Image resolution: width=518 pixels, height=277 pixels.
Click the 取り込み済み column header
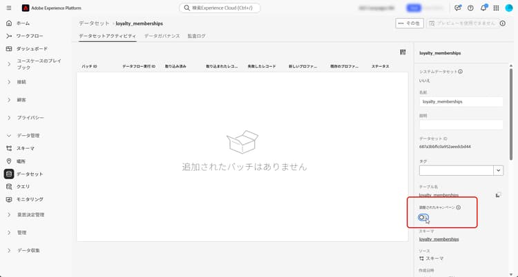coord(175,67)
